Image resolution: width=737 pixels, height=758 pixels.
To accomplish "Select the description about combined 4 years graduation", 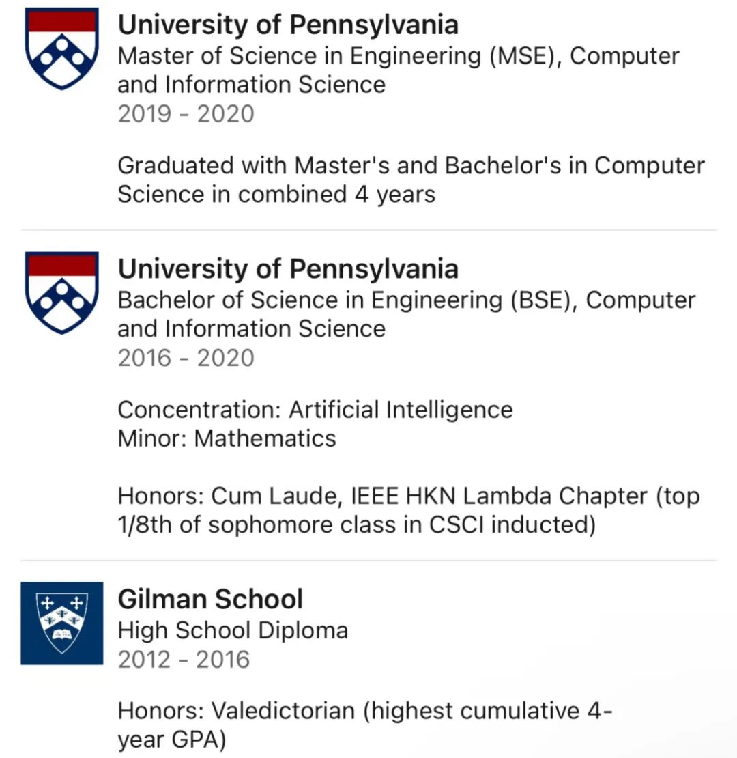I will coord(411,180).
